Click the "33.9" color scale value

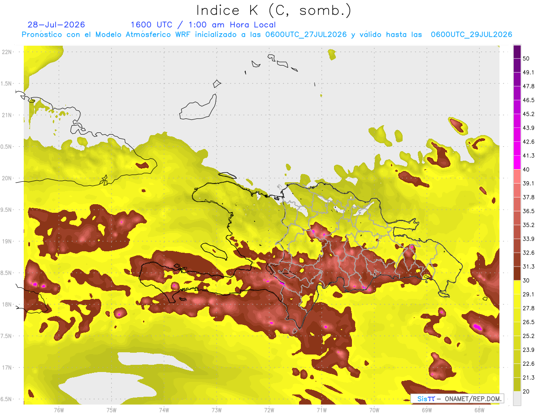click(529, 239)
